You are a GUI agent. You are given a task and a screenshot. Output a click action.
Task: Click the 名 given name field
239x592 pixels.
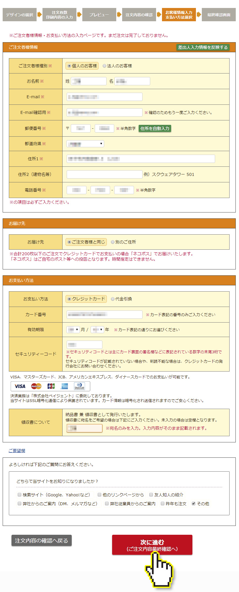point(132,81)
